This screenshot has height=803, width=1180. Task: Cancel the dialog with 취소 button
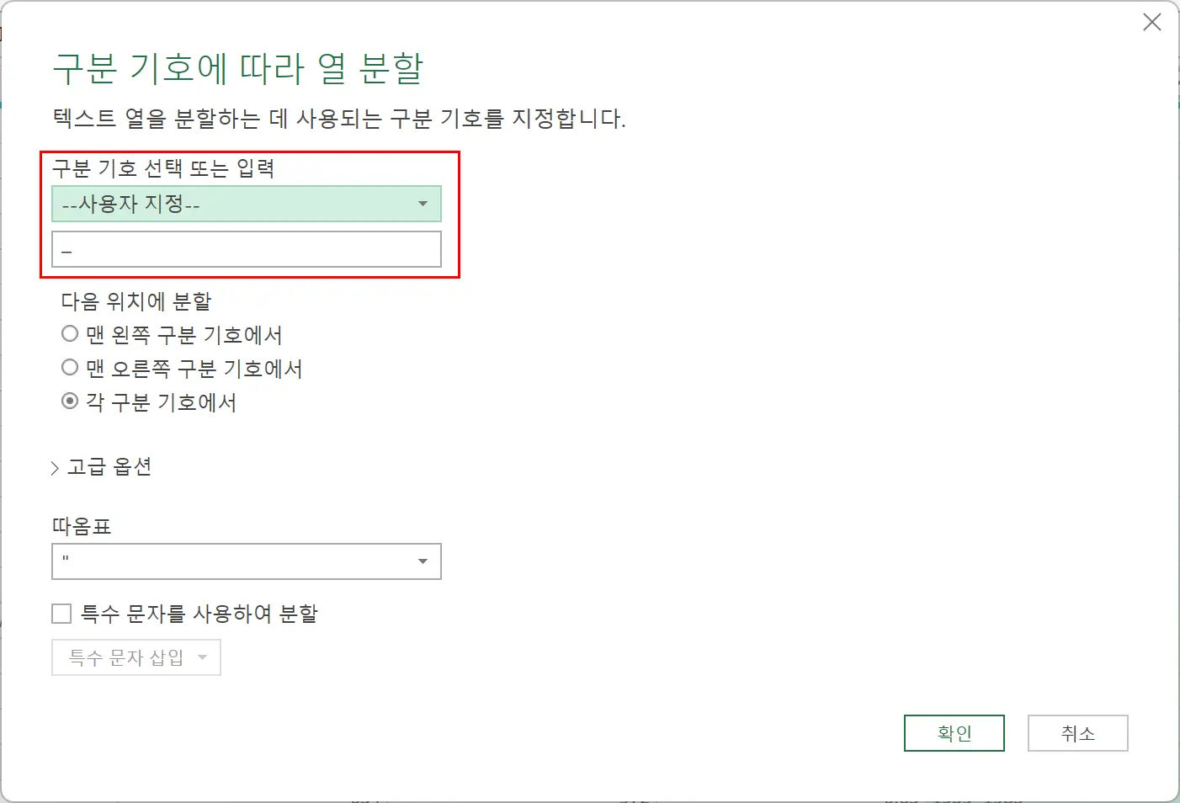1077,732
